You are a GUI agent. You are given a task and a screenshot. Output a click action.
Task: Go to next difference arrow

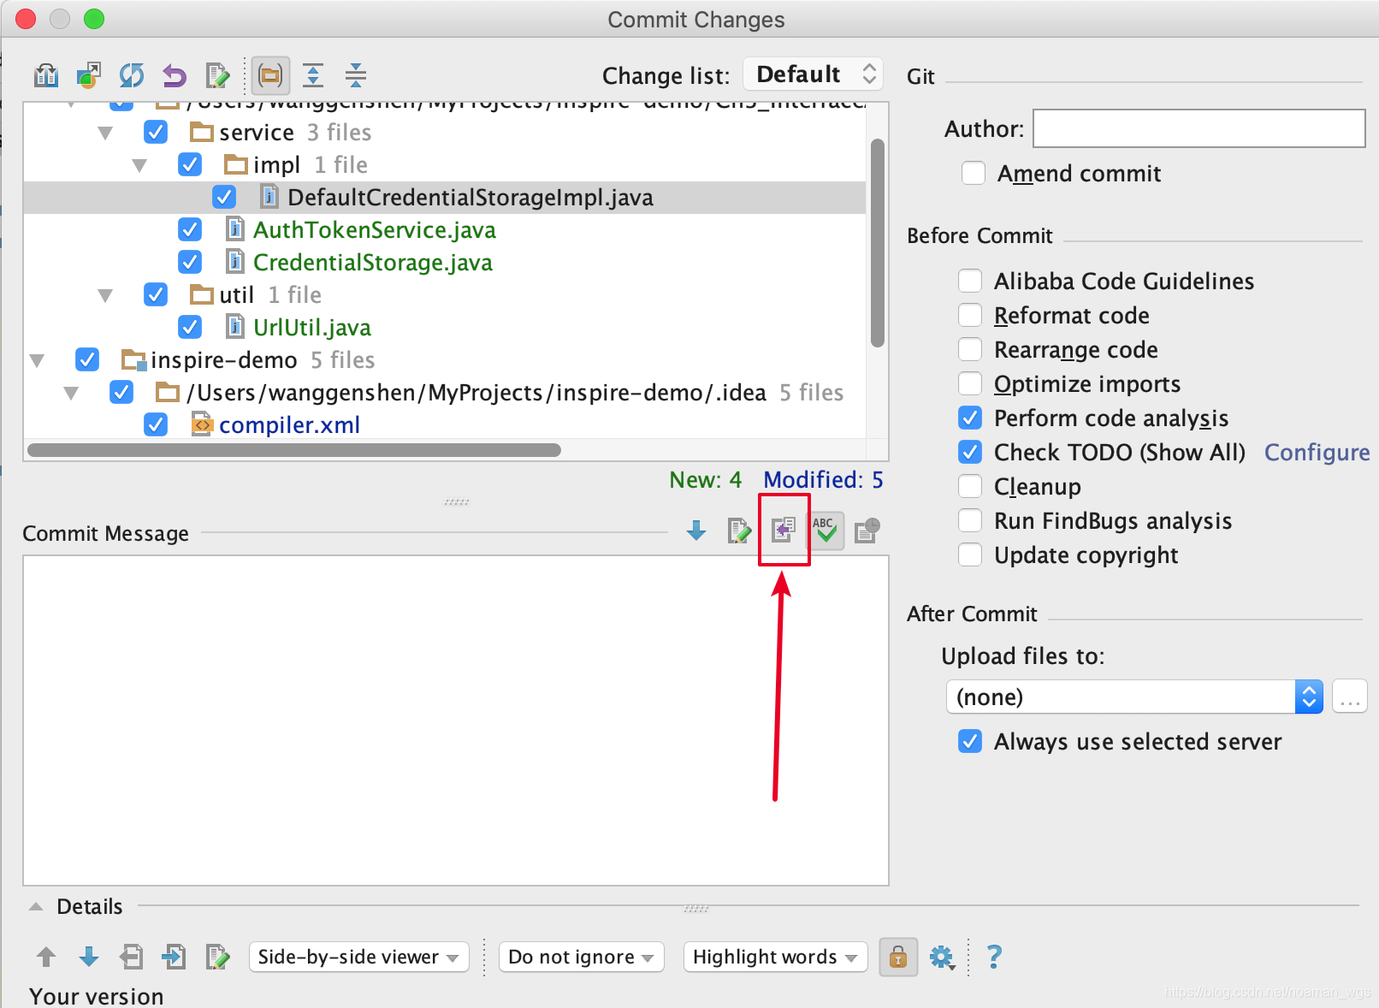tap(89, 957)
